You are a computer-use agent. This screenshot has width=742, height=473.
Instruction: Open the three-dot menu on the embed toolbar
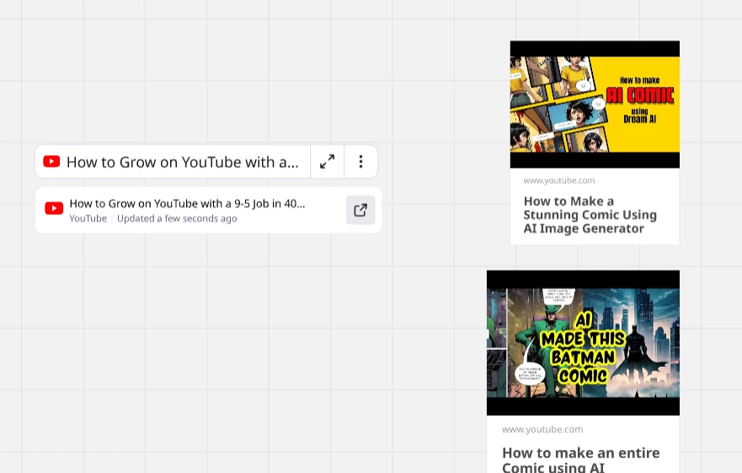(x=360, y=162)
